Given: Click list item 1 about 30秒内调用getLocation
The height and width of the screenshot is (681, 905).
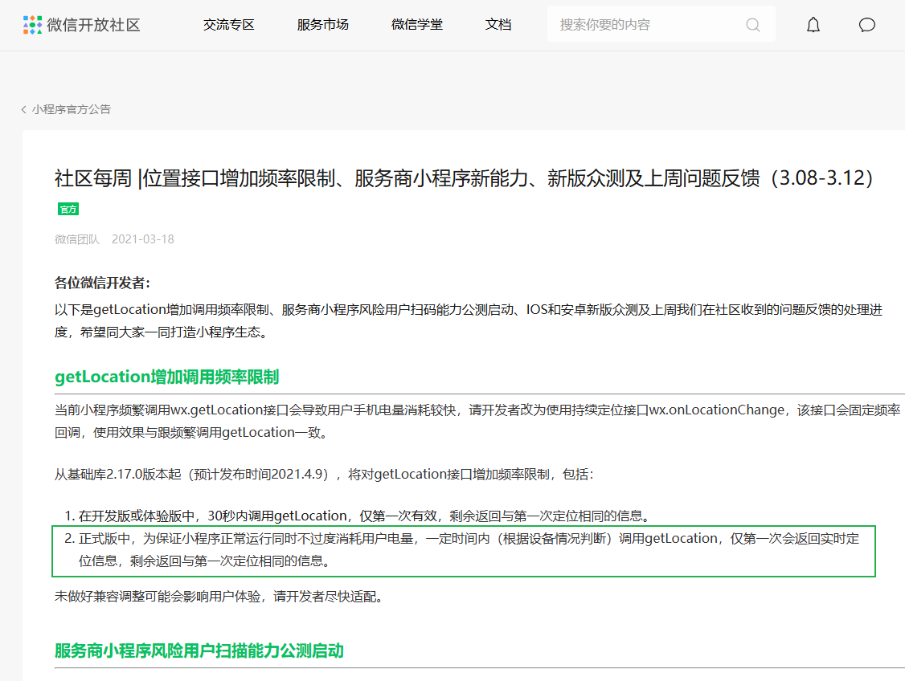Looking at the screenshot, I should [364, 516].
